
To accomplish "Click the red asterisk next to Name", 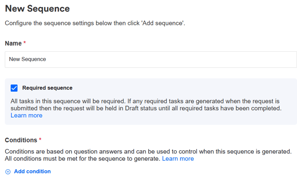I will tap(25, 44).
